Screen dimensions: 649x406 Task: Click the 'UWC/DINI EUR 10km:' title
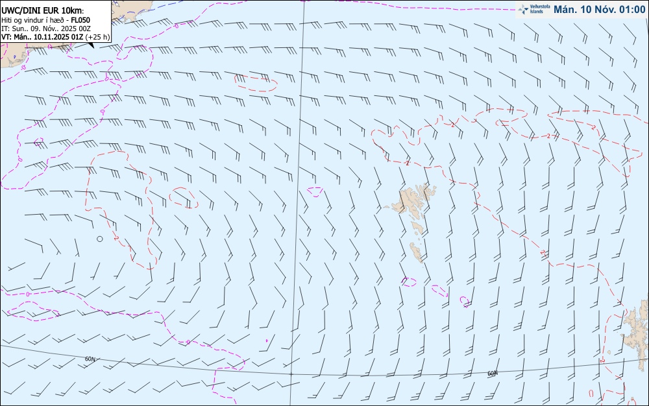pyautogui.click(x=43, y=11)
